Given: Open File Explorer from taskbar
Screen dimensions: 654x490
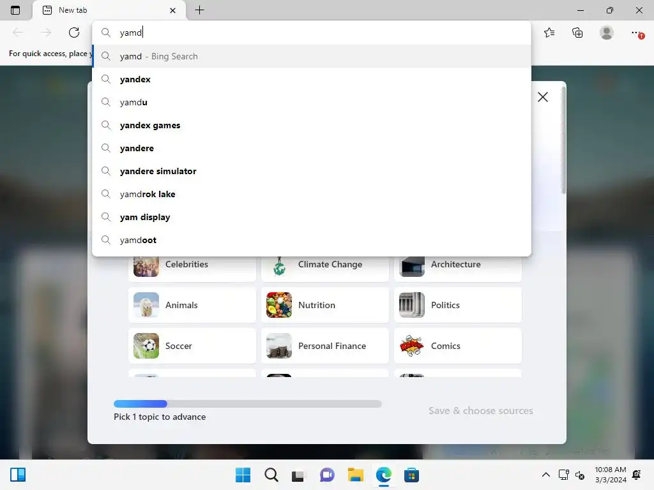Looking at the screenshot, I should pos(355,475).
